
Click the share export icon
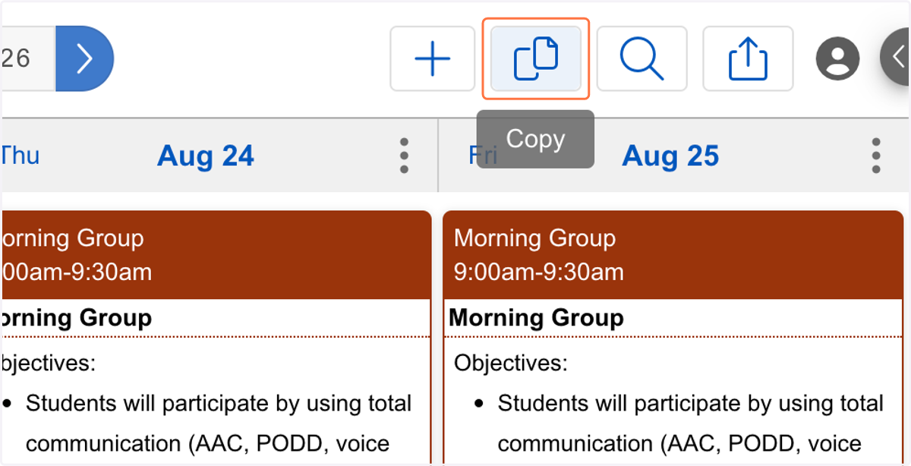click(x=748, y=58)
